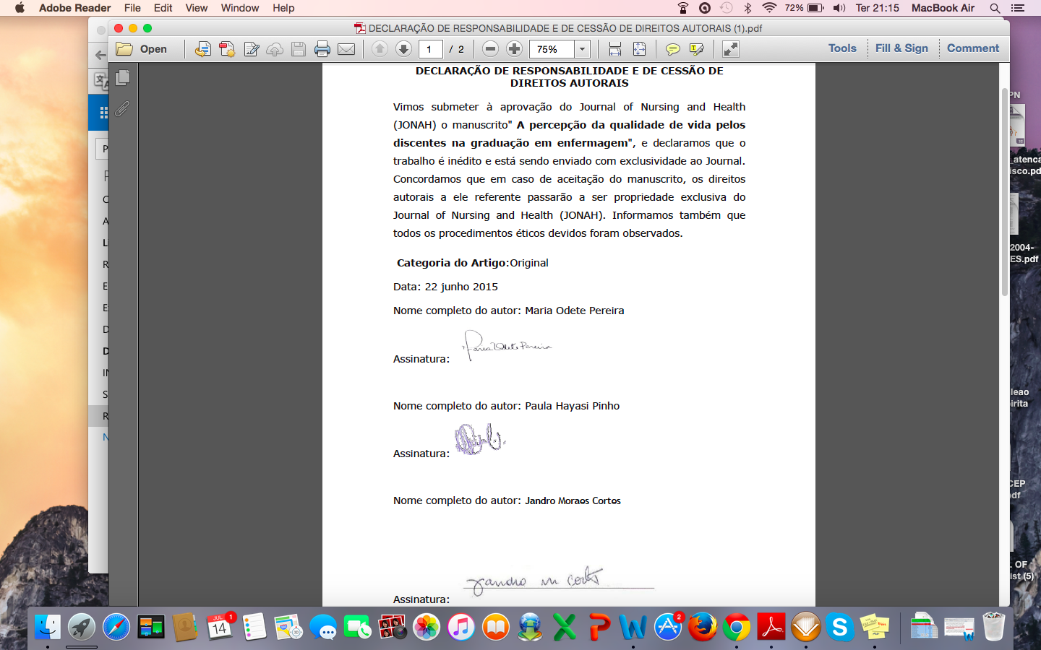
Task: Show page thumbnails panel in sidebar
Action: click(123, 77)
